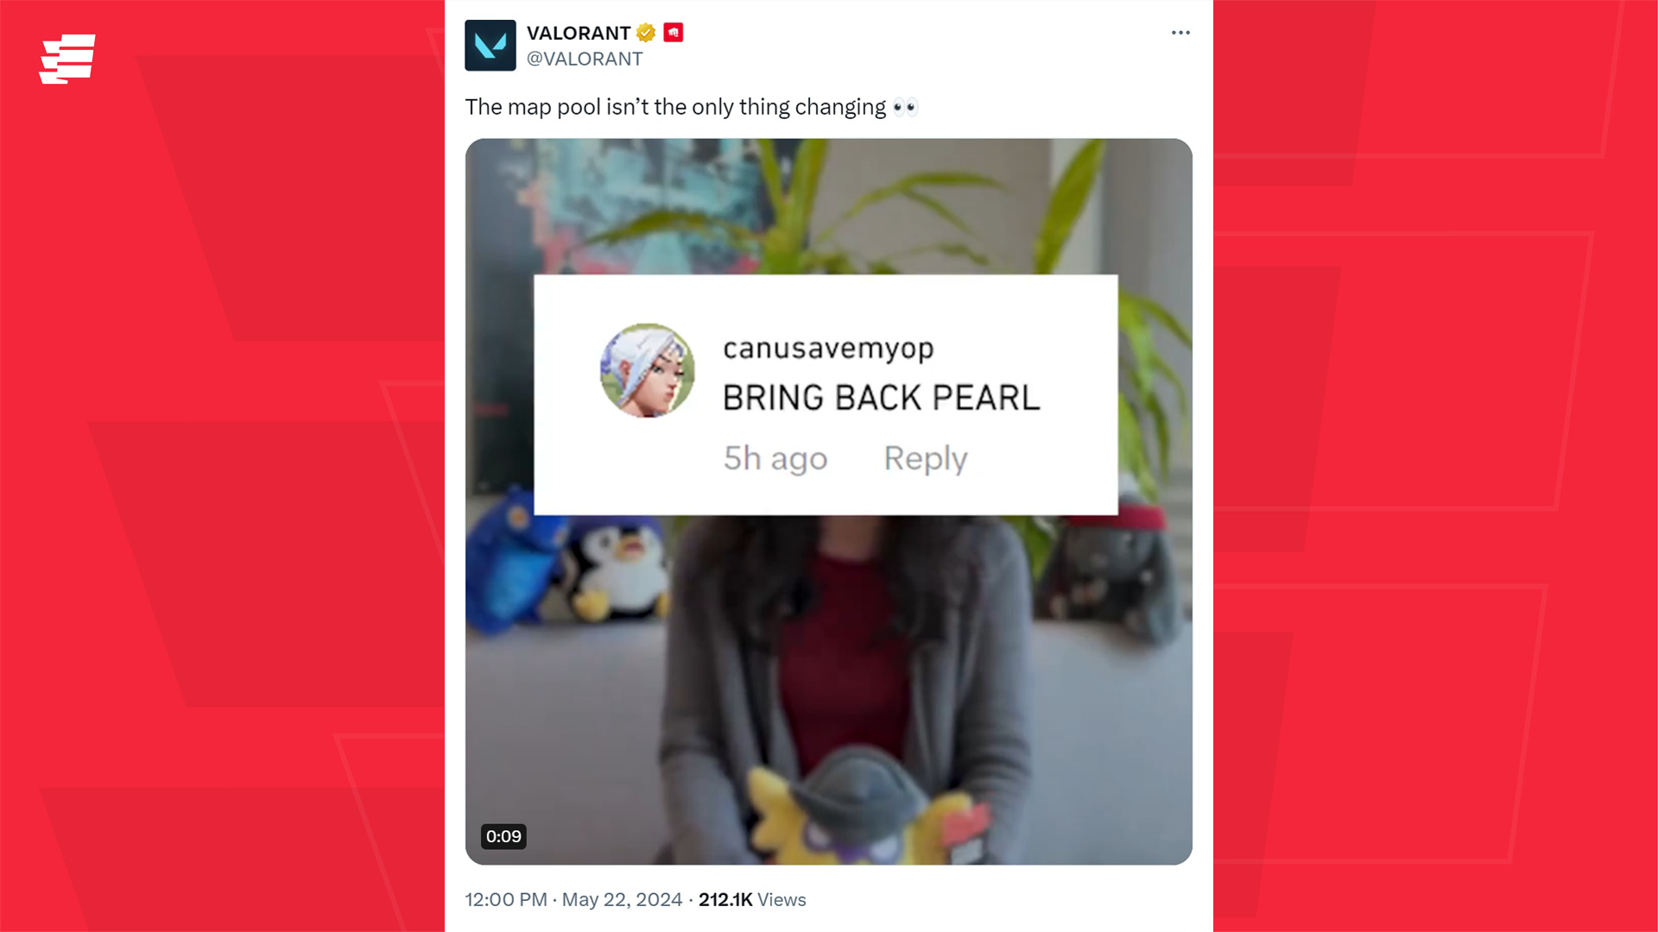
Task: Click the VALORANT profile avatar
Action: point(490,45)
